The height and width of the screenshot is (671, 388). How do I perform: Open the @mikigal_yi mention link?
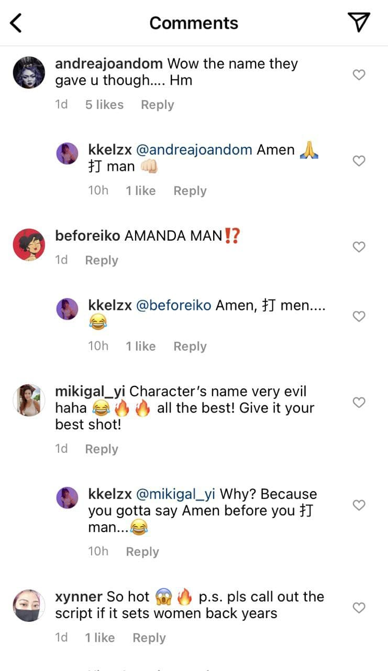[x=175, y=494]
